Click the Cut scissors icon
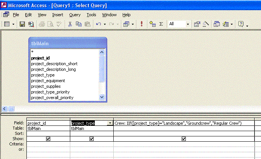This screenshot has width=261, height=159. pyautogui.click(x=70, y=24)
